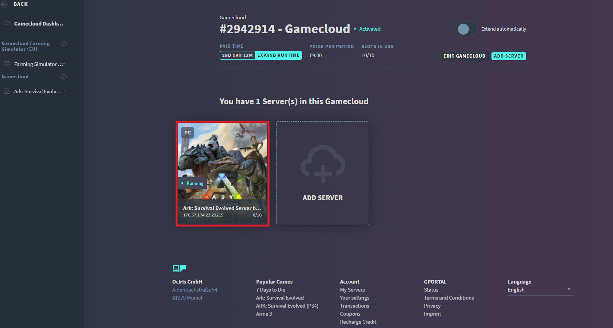Viewport: 613px width, 328px height.
Task: Open the Status page under GPORTAL
Action: [431, 290]
